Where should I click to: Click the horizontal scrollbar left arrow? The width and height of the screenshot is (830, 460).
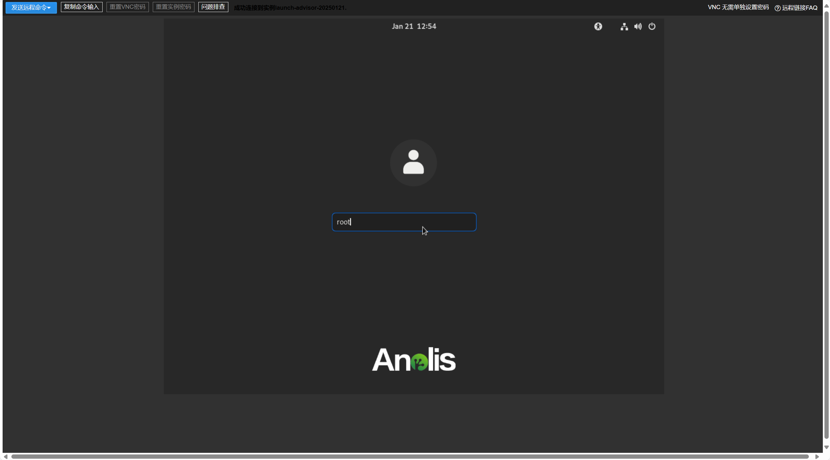(6, 456)
